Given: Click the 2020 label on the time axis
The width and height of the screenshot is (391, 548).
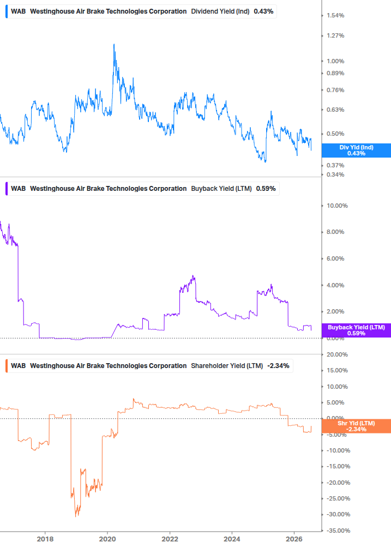Looking at the screenshot, I should pos(107,539).
